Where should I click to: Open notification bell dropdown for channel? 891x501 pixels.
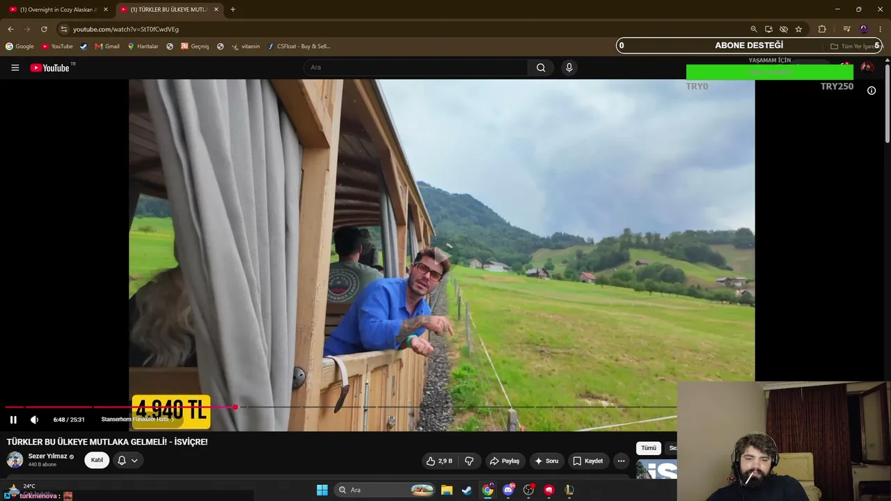127,460
